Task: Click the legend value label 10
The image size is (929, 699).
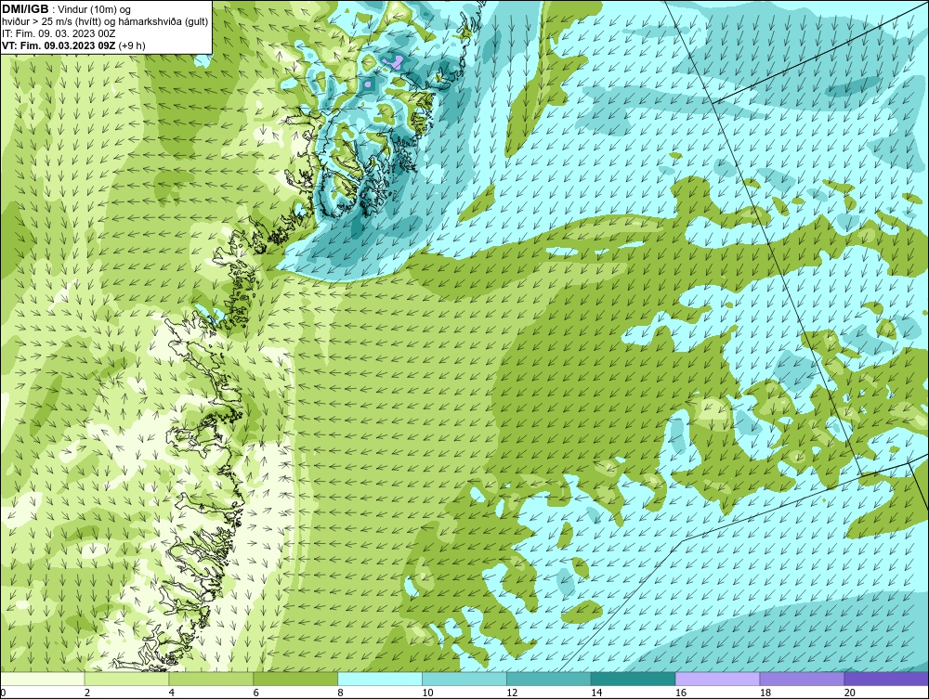Action: click(427, 693)
